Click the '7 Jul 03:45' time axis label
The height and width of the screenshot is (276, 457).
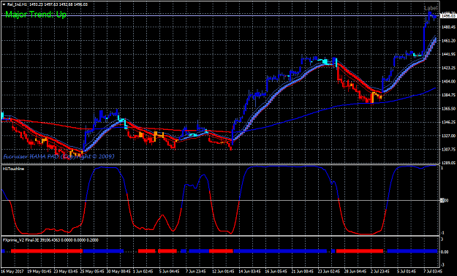[x=433, y=271]
